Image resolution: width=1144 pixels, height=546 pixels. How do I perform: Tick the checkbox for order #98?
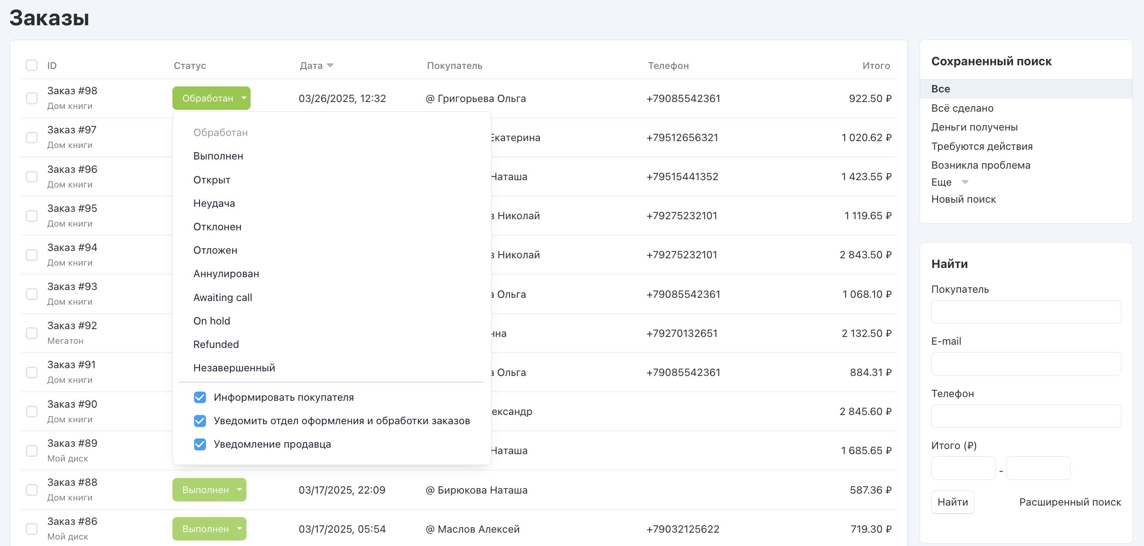click(32, 98)
